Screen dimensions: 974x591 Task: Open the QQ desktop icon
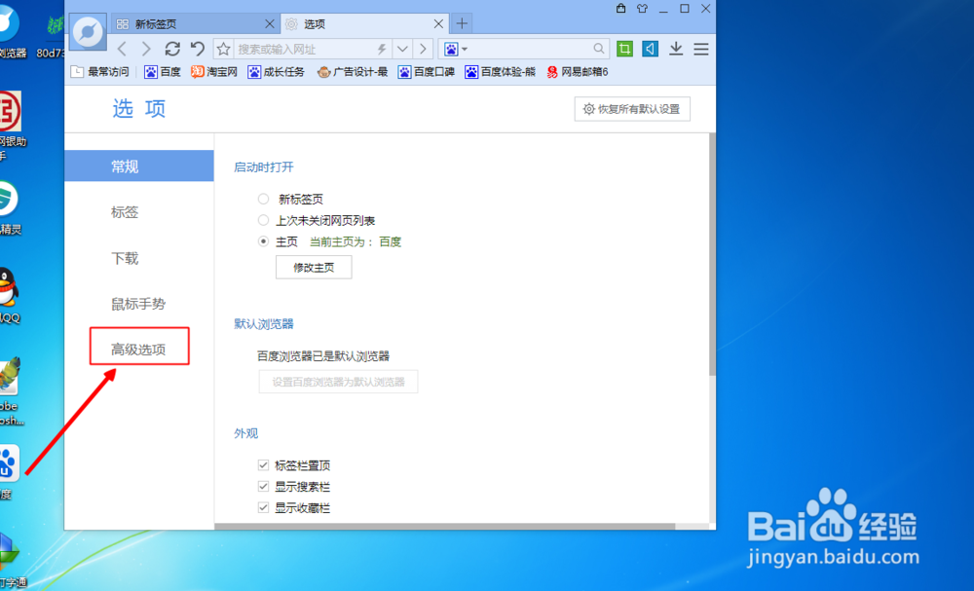point(9,296)
